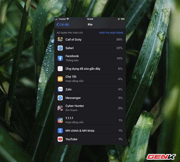Tap the Call of Duty app icon
The image size is (180, 162).
[60, 40]
